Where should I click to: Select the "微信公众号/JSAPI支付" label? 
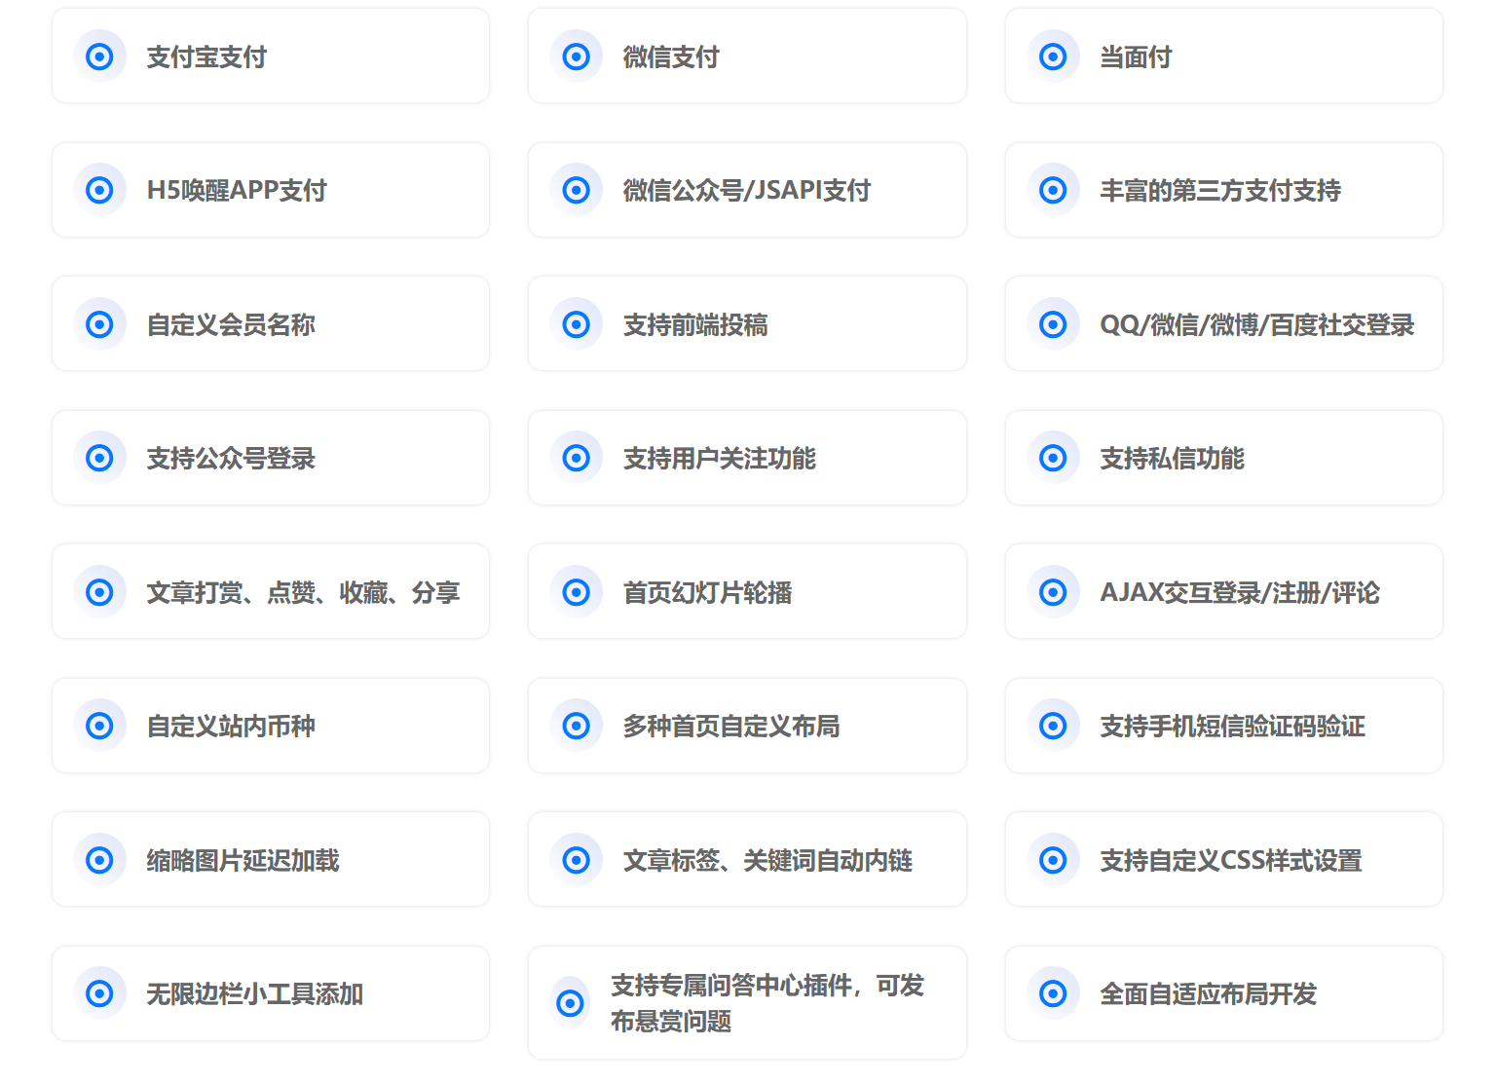[747, 191]
